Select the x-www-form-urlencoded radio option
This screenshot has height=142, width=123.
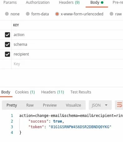tap(57, 14)
